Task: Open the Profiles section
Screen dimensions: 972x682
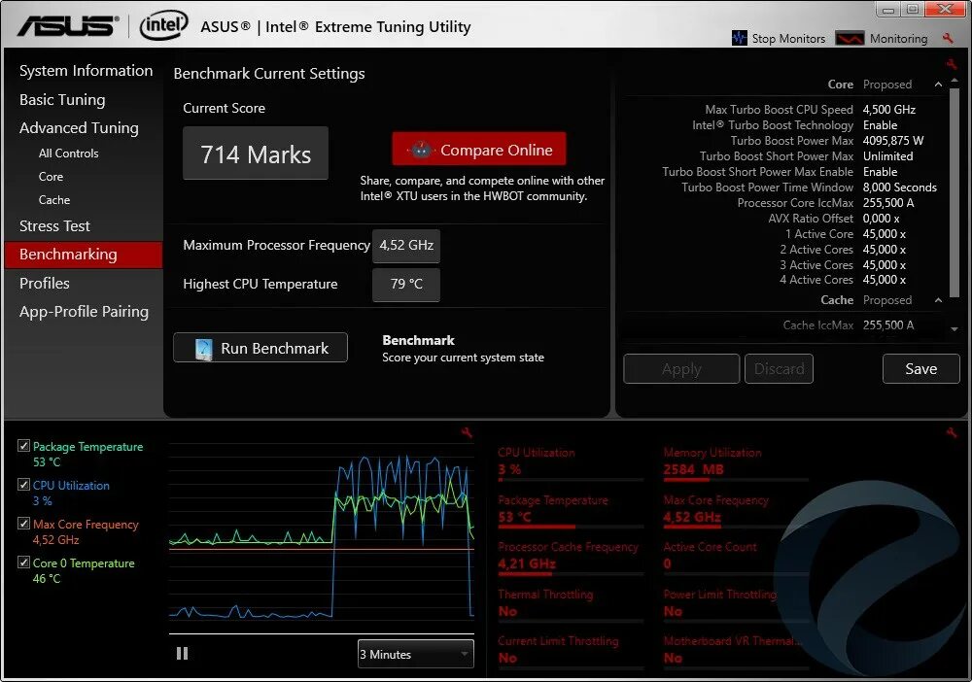Action: [x=44, y=283]
